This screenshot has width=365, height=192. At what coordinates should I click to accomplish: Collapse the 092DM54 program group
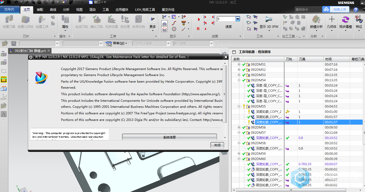click(x=239, y=80)
